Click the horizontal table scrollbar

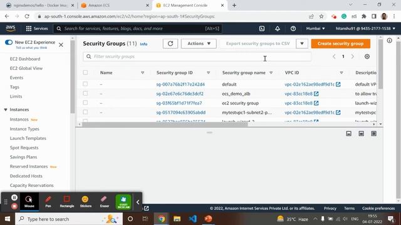tap(165, 124)
